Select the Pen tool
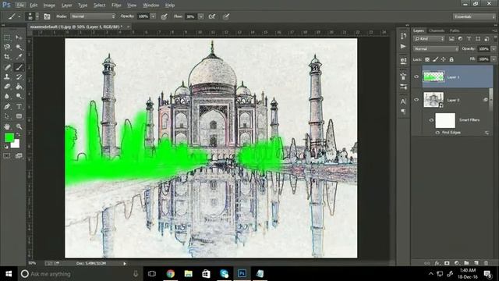The image size is (499, 281). tap(7, 106)
